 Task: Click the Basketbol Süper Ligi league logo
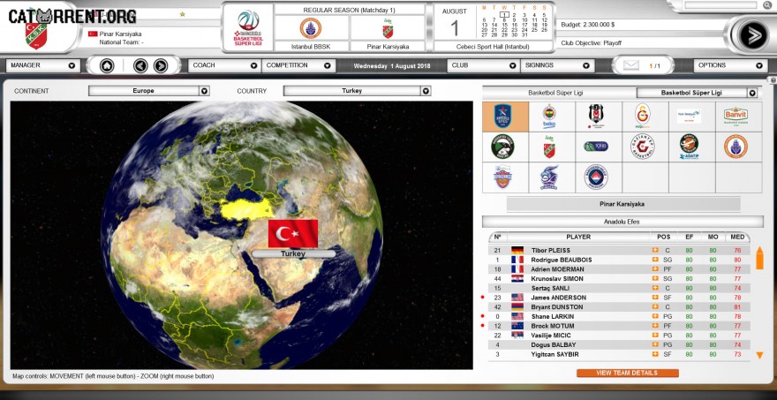248,27
